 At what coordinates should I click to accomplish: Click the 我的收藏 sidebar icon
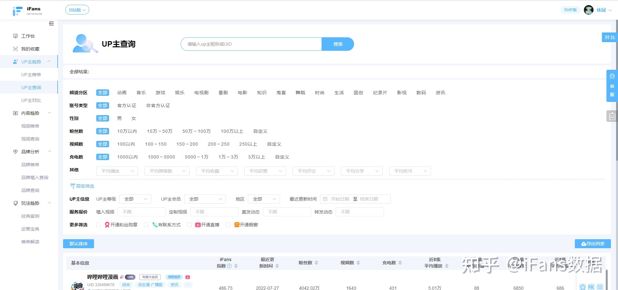(15, 49)
